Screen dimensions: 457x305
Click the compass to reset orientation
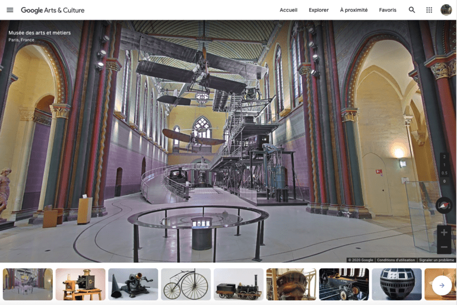point(443,205)
